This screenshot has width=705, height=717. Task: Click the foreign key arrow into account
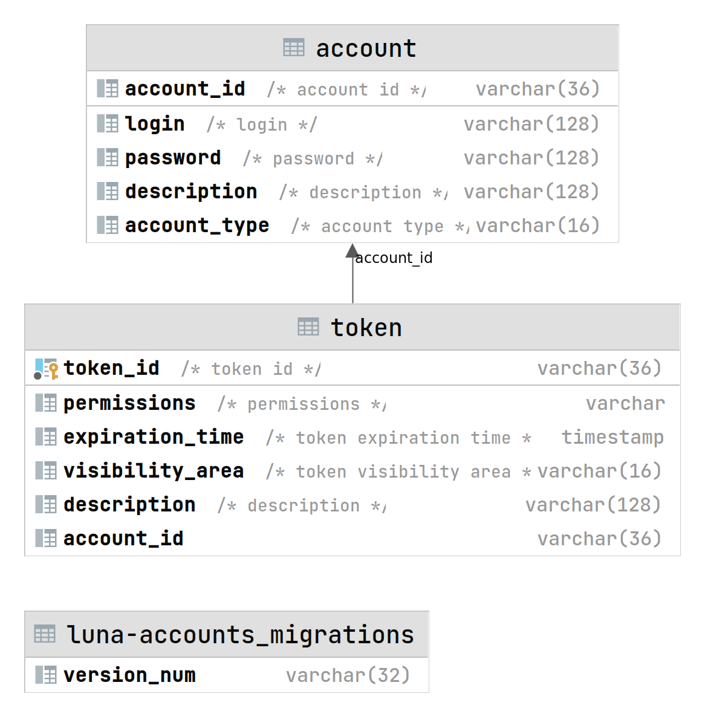click(x=352, y=252)
